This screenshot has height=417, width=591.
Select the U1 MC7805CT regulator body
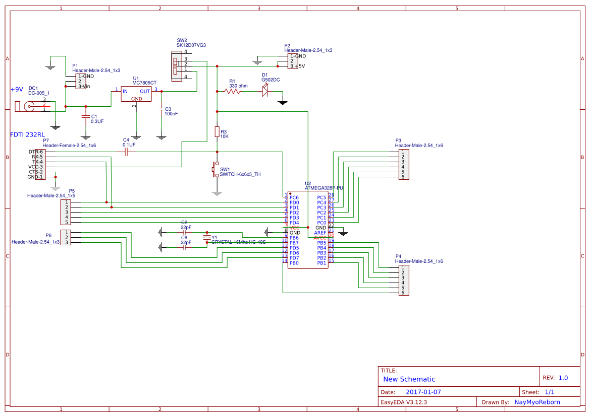coord(136,94)
